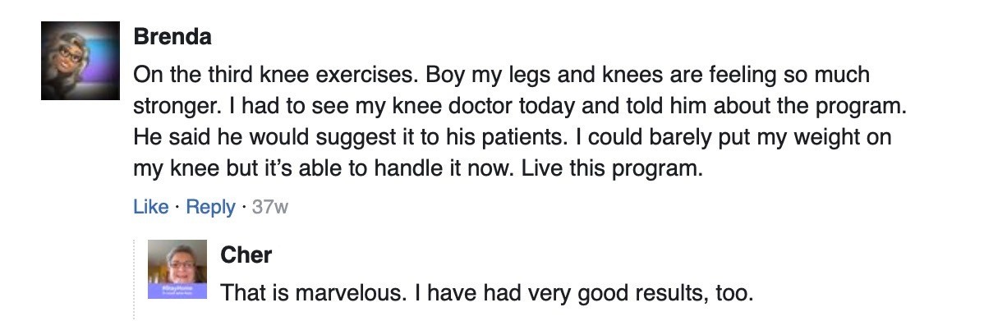Click the glasses in Brenda's cartoon avatar
This screenshot has width=984, height=321.
[x=71, y=54]
